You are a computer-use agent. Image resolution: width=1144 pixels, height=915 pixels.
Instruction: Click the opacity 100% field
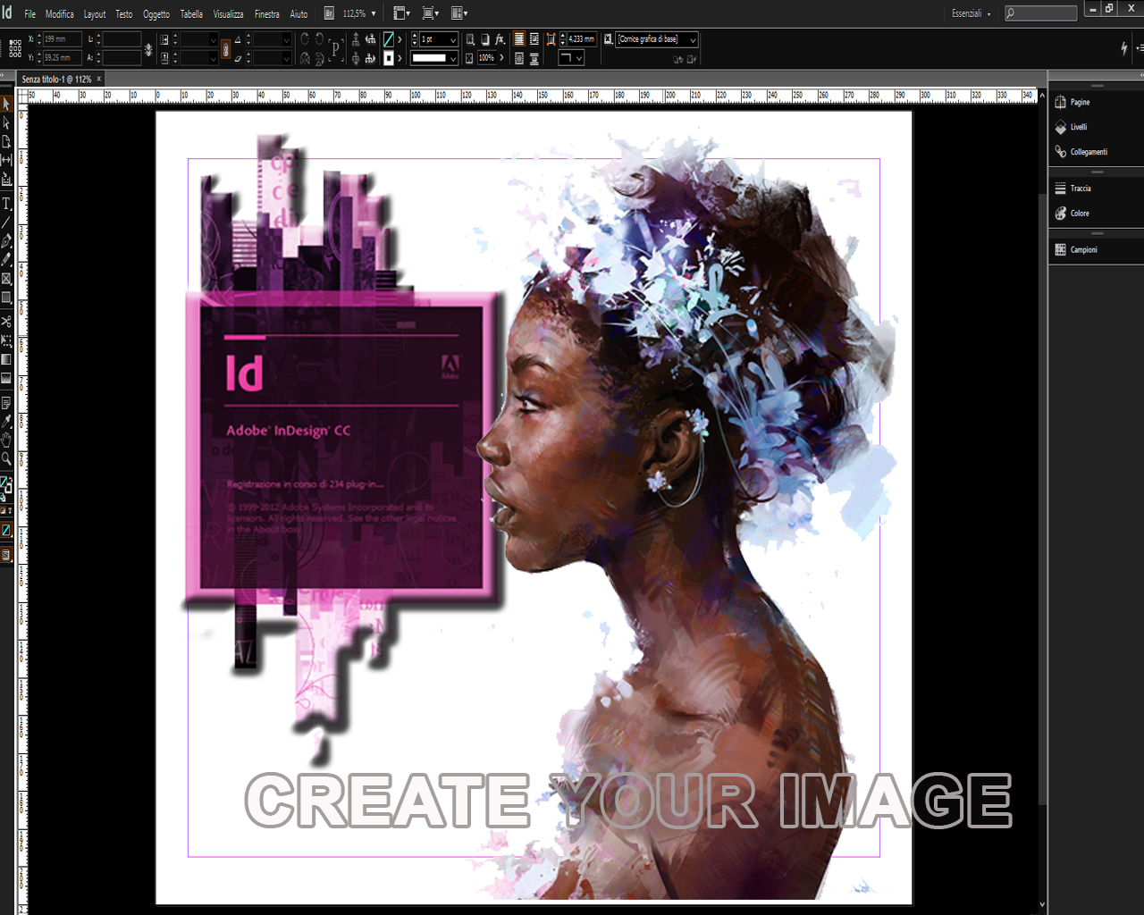(486, 58)
